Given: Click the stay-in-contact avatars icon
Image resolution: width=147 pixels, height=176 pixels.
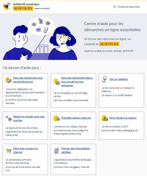Looking at the screenshot, I should tap(9, 119).
